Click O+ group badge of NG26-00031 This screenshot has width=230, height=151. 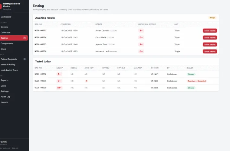coord(59,81)
